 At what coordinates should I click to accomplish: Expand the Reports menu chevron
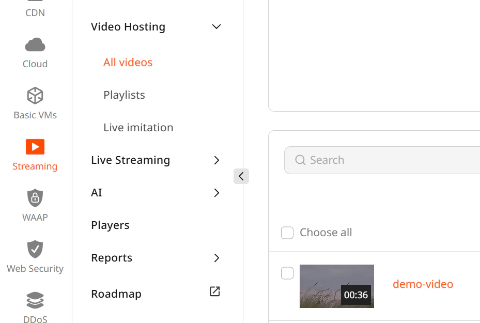click(x=216, y=258)
